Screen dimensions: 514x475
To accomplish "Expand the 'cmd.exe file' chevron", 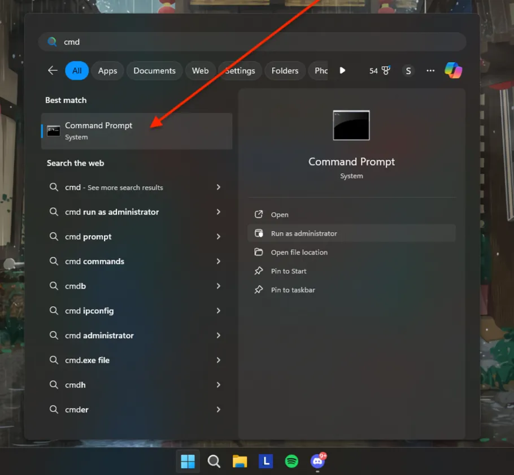I will pyautogui.click(x=219, y=360).
